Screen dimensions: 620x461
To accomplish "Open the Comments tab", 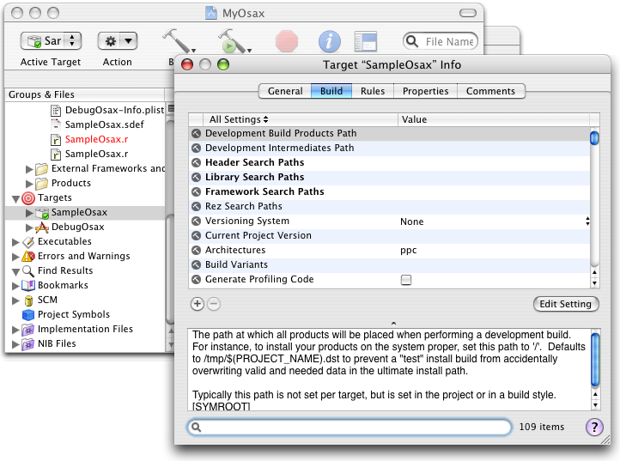I will (x=490, y=91).
